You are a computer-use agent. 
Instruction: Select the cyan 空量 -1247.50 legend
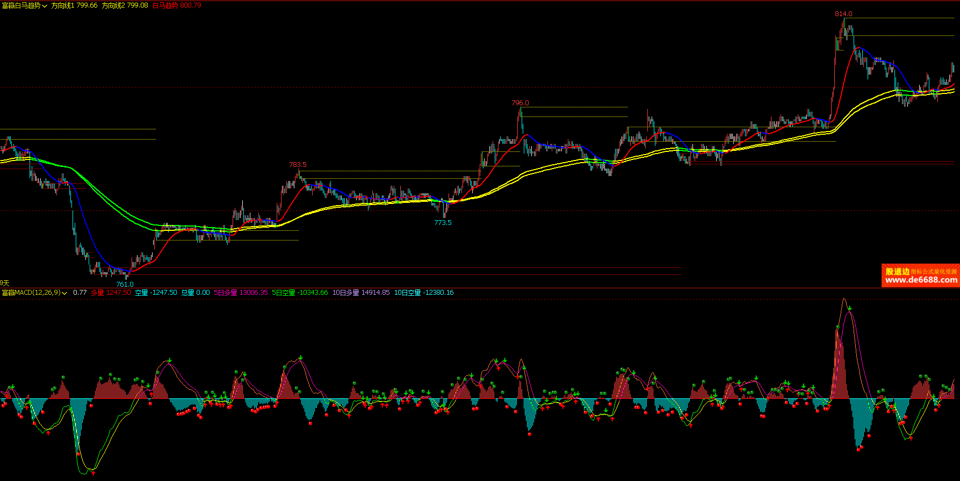pyautogui.click(x=156, y=293)
